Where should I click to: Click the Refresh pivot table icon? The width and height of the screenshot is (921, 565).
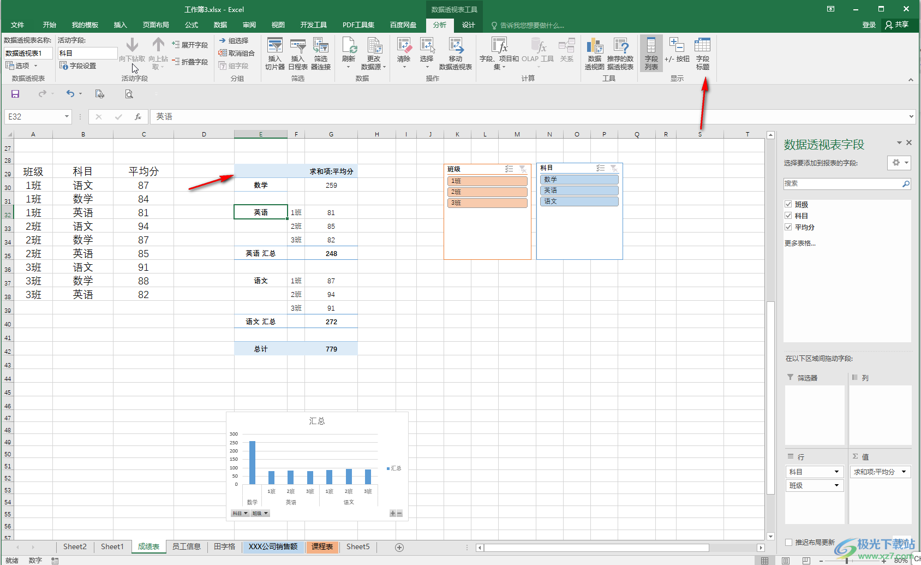click(x=349, y=53)
